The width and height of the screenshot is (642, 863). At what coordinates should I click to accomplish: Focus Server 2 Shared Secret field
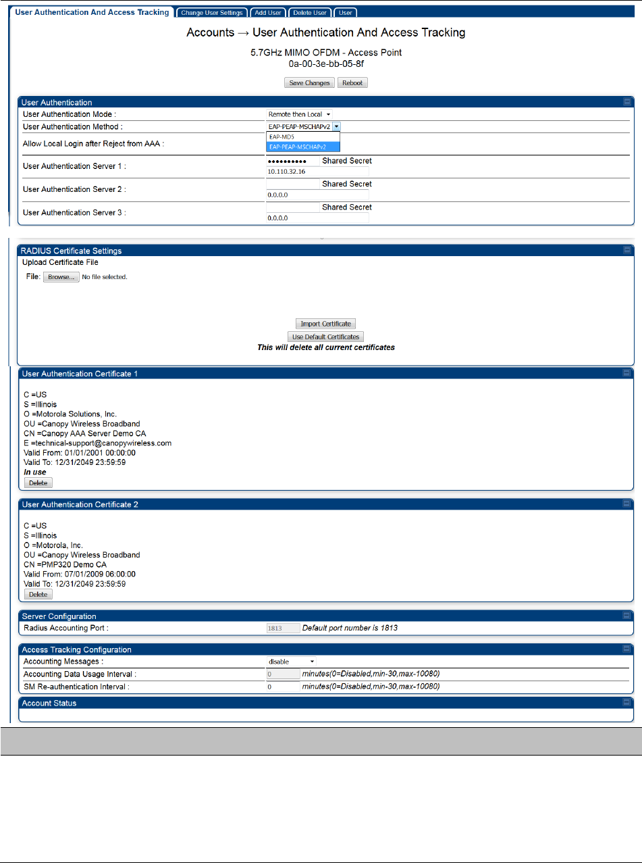point(292,184)
